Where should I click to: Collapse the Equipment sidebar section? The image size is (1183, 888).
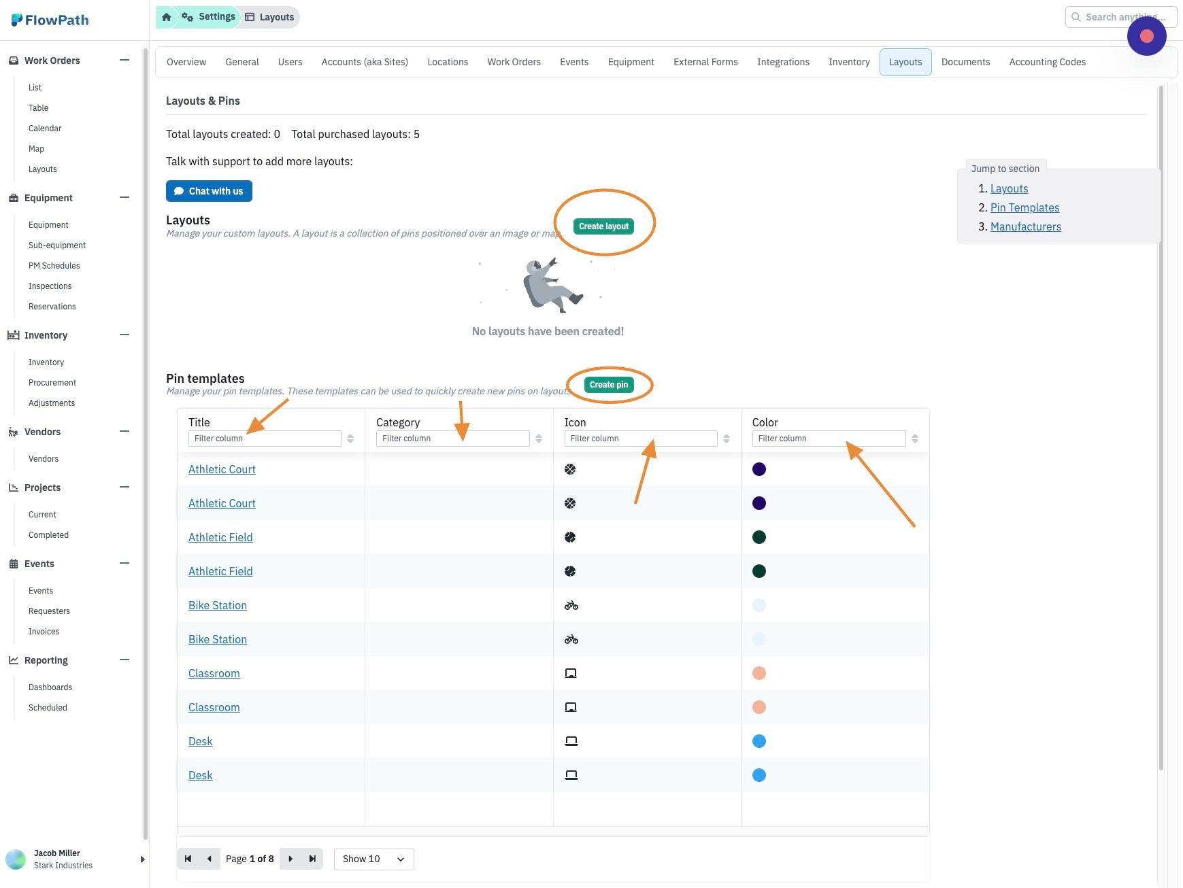click(x=124, y=198)
